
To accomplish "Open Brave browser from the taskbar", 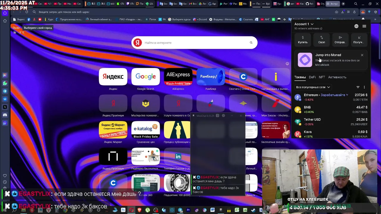I will (x=139, y=210).
